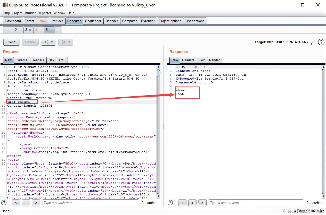Screen dimensions: 326x215
Task: Click Request search term field
Action: [x=90, y=203]
